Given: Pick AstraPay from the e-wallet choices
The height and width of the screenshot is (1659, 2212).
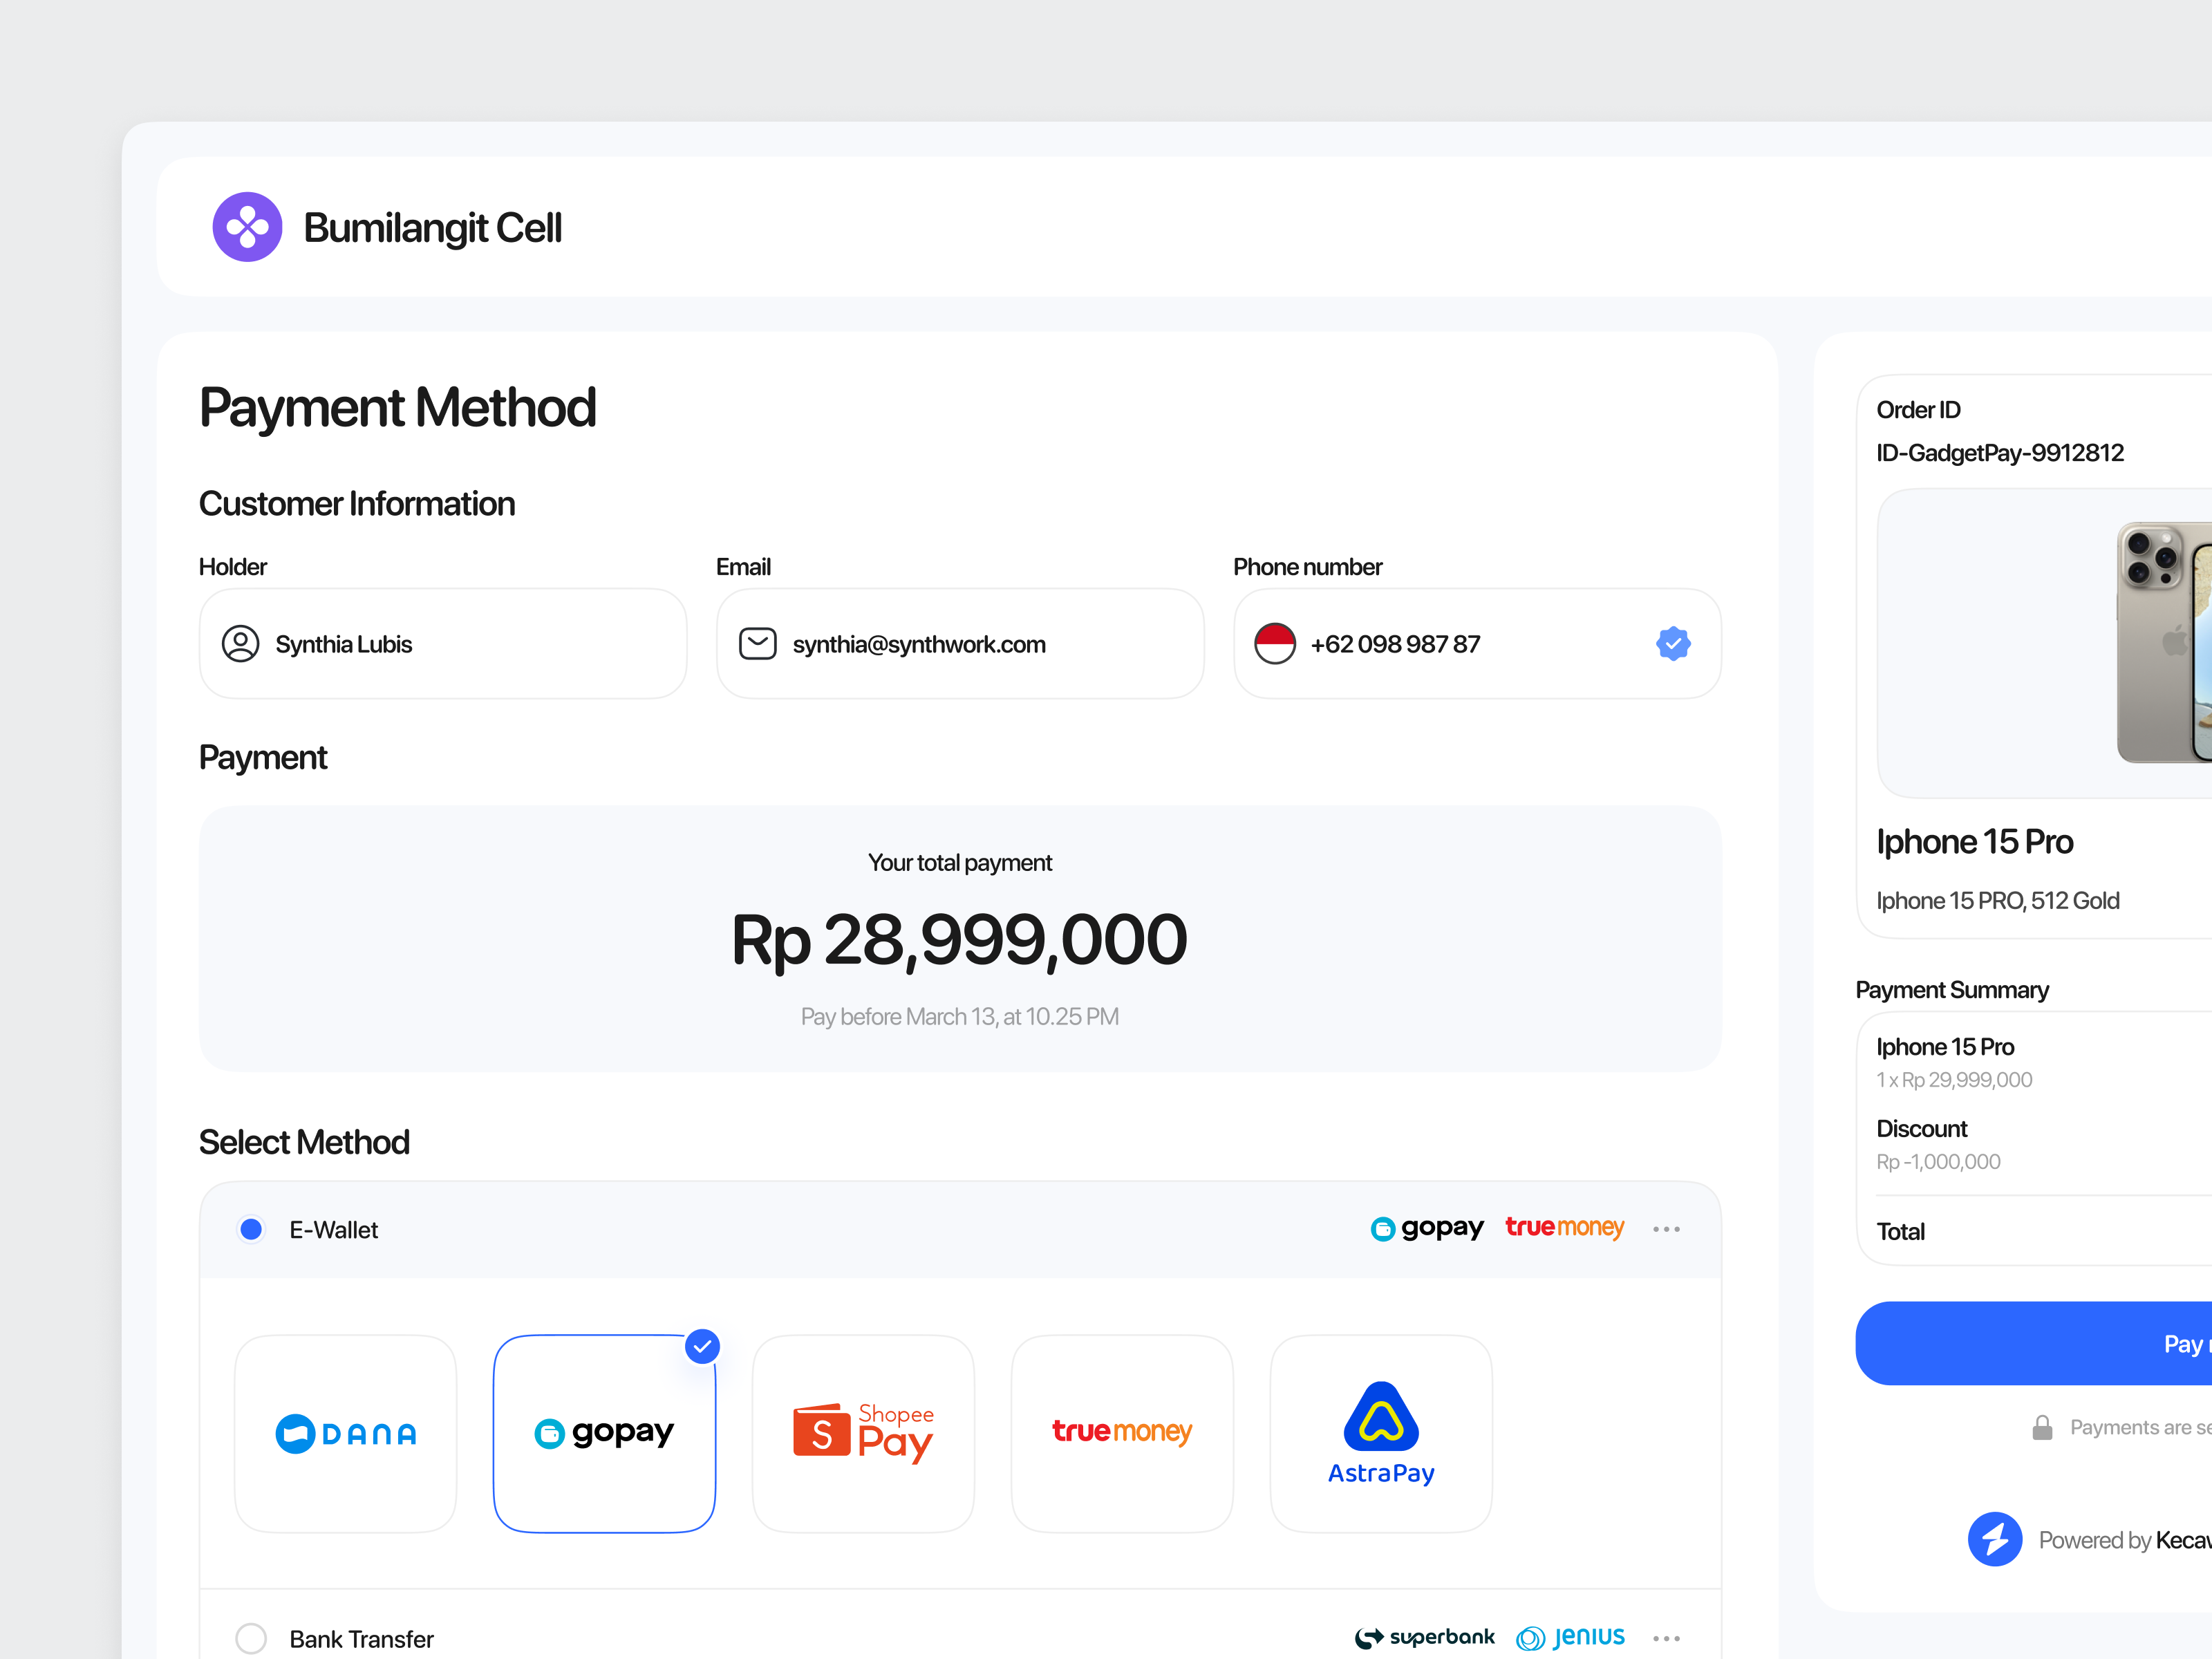Looking at the screenshot, I should (1380, 1433).
